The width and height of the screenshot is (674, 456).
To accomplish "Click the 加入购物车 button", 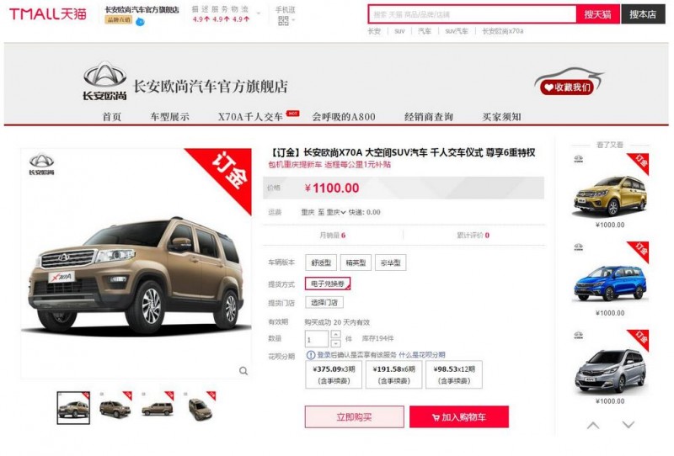I will click(x=459, y=417).
